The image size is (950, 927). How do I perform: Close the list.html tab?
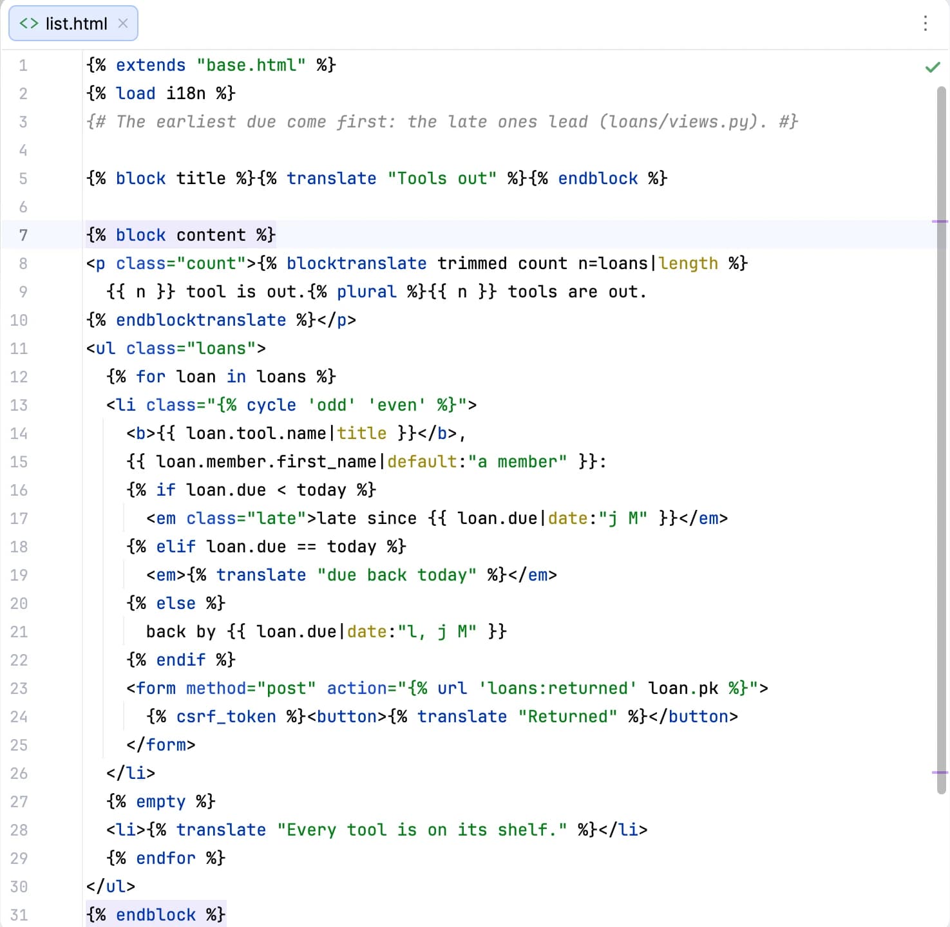(x=123, y=24)
